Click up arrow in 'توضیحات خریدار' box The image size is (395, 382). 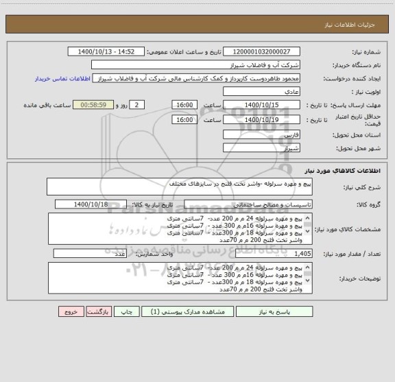(x=308, y=267)
